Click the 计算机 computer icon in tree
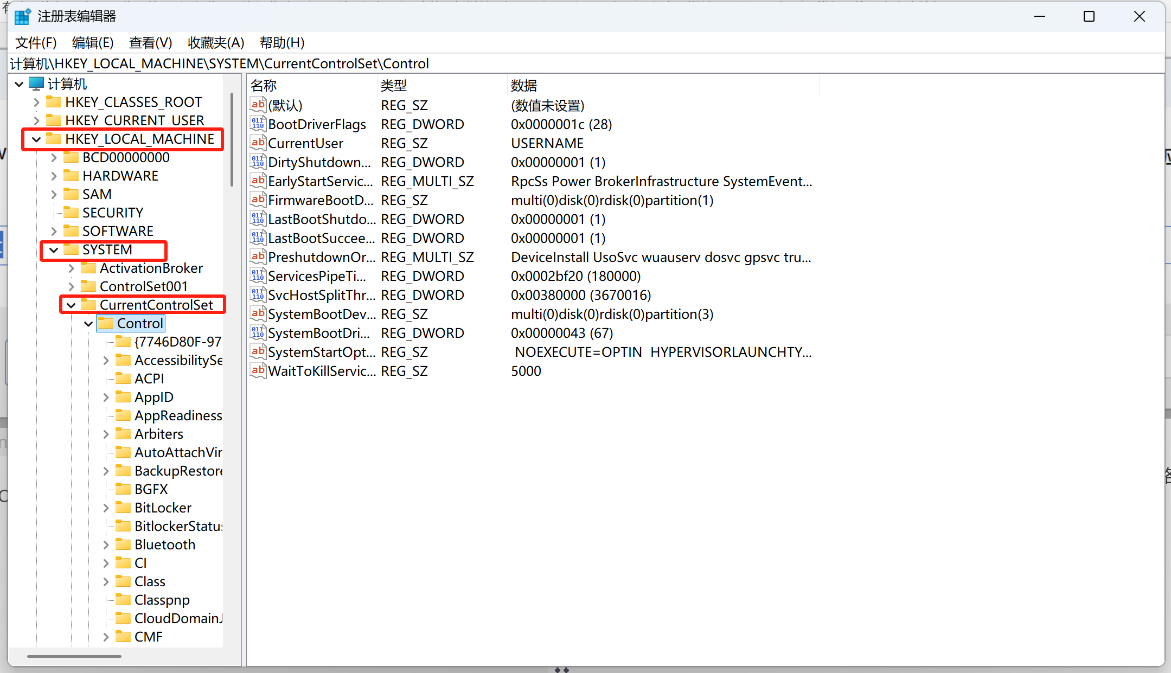The image size is (1171, 673). [36, 84]
